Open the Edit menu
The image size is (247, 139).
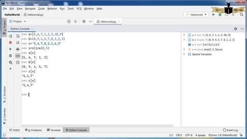tap(12, 8)
